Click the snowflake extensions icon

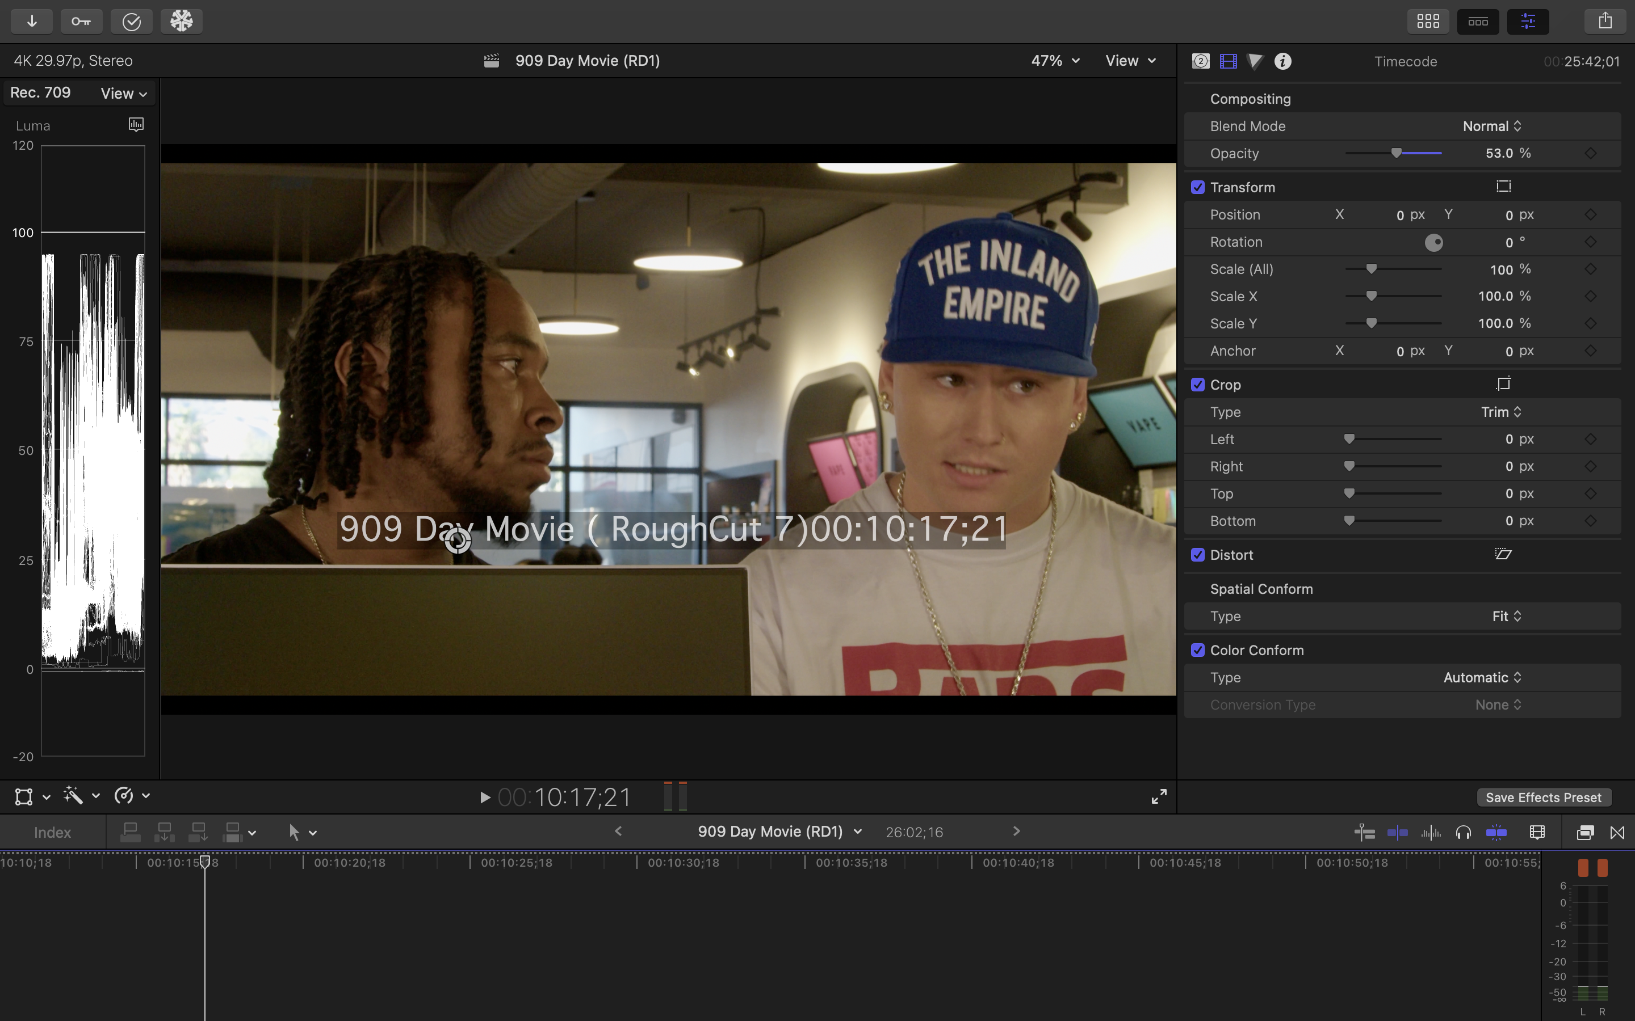tap(181, 22)
